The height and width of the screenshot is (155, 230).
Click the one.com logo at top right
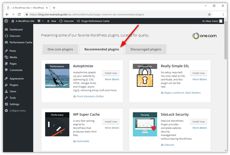(x=204, y=36)
